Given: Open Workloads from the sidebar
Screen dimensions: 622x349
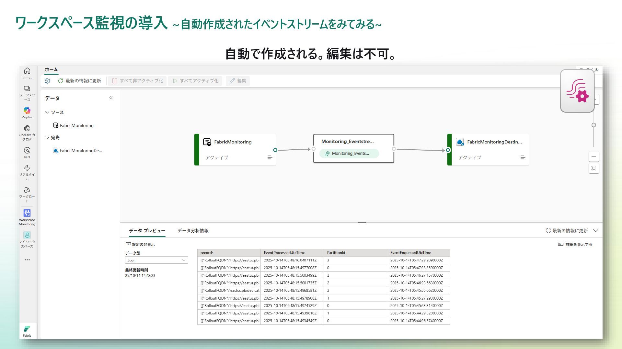Looking at the screenshot, I should (x=27, y=190).
